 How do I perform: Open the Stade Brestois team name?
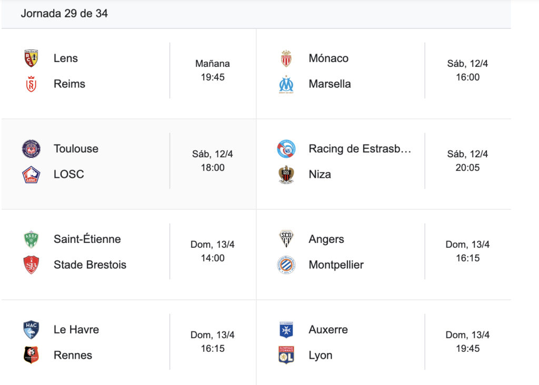[x=89, y=265]
